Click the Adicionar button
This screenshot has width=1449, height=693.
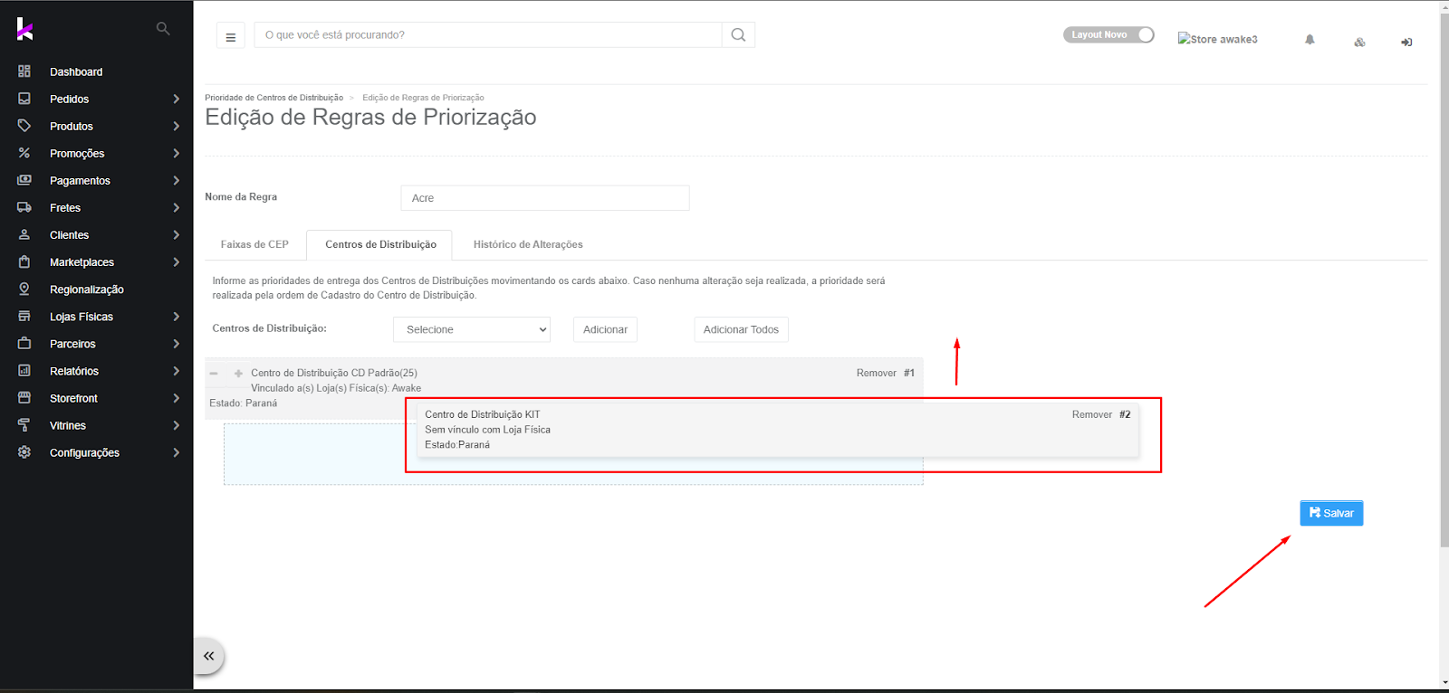(605, 329)
